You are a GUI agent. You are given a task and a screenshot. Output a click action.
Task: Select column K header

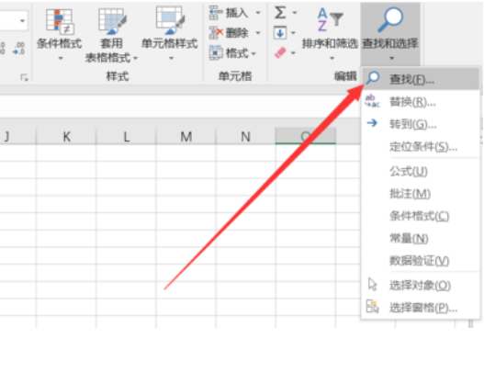(x=66, y=136)
